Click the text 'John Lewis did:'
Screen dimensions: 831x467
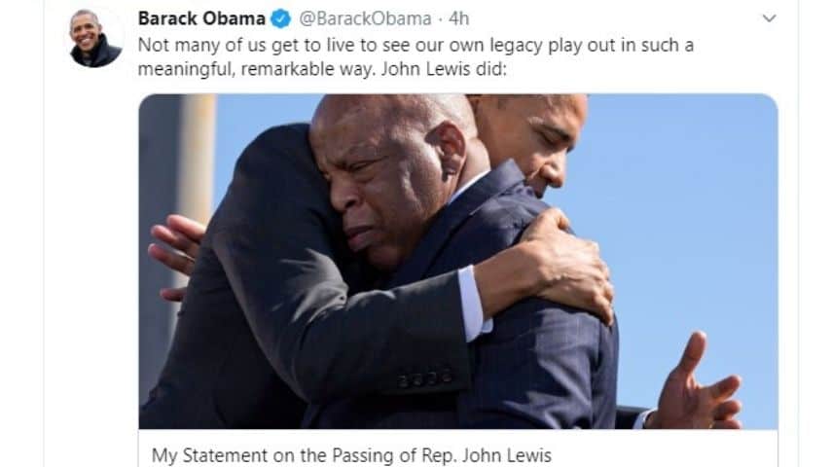[x=444, y=69]
